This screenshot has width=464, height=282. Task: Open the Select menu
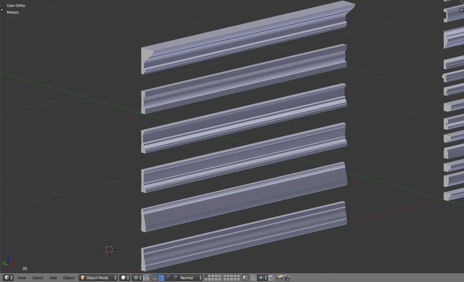[x=38, y=278]
